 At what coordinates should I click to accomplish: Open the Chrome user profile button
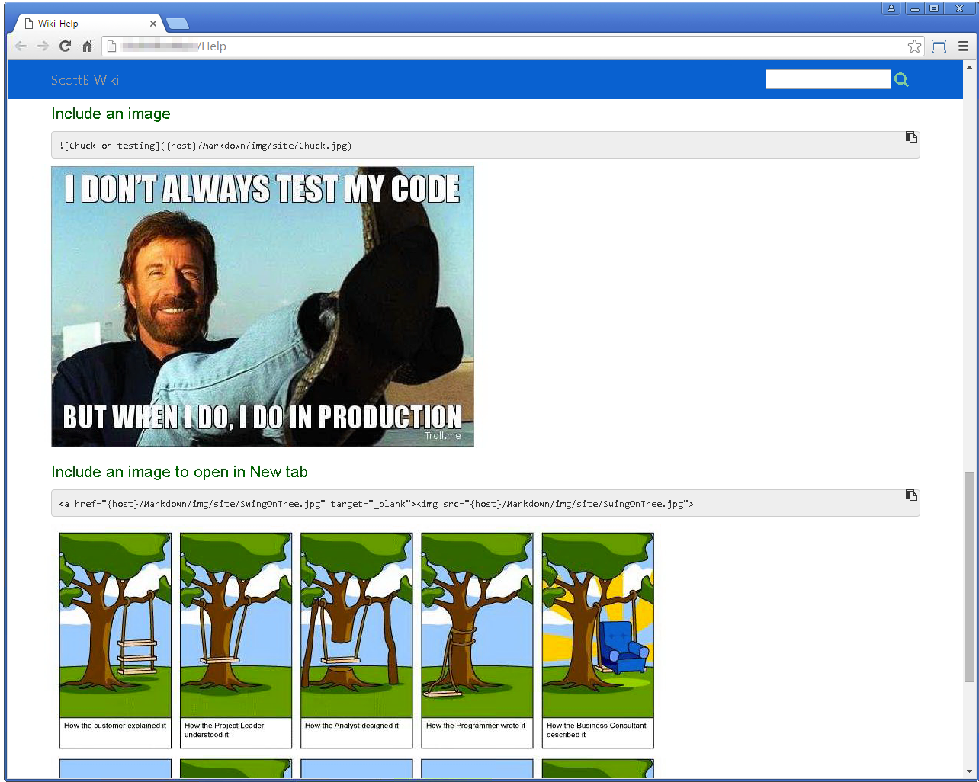click(x=891, y=8)
